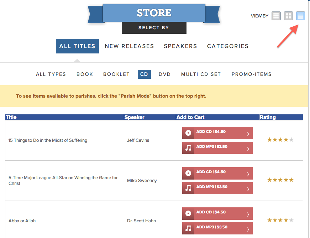Click disc icon for Mike Sweeney CD
Image resolution: width=310 pixels, height=238 pixels.
pos(188,173)
